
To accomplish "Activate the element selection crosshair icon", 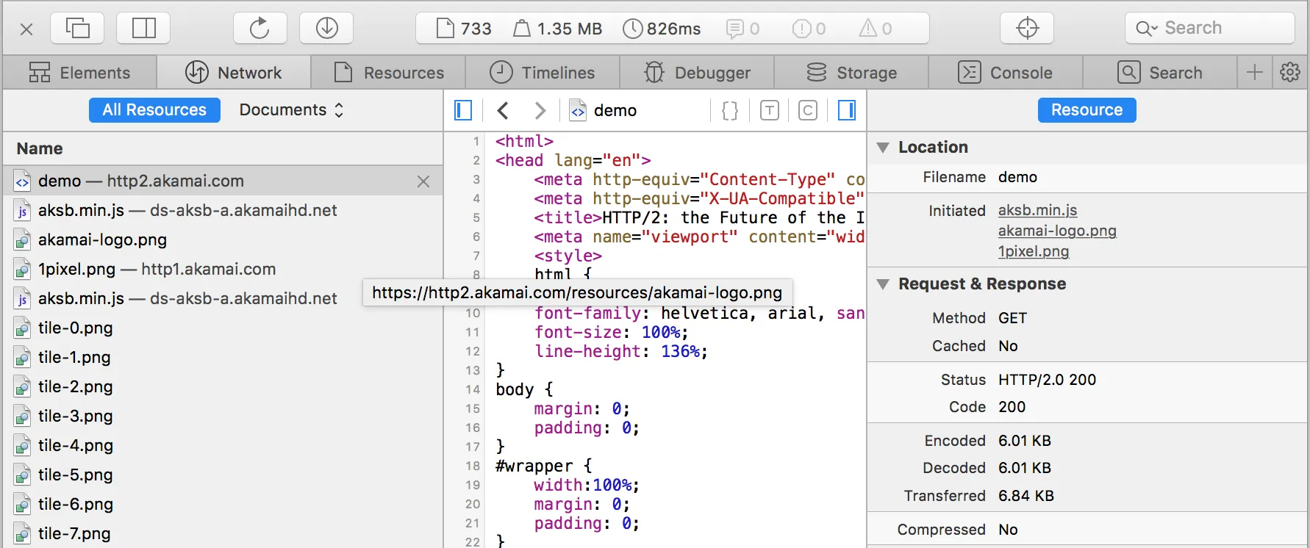I will click(x=1027, y=29).
